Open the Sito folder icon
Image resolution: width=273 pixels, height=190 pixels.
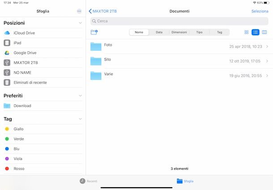pos(96,61)
